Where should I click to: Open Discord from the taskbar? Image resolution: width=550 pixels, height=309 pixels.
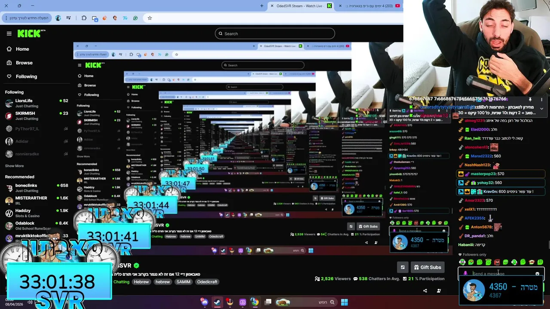click(x=205, y=302)
